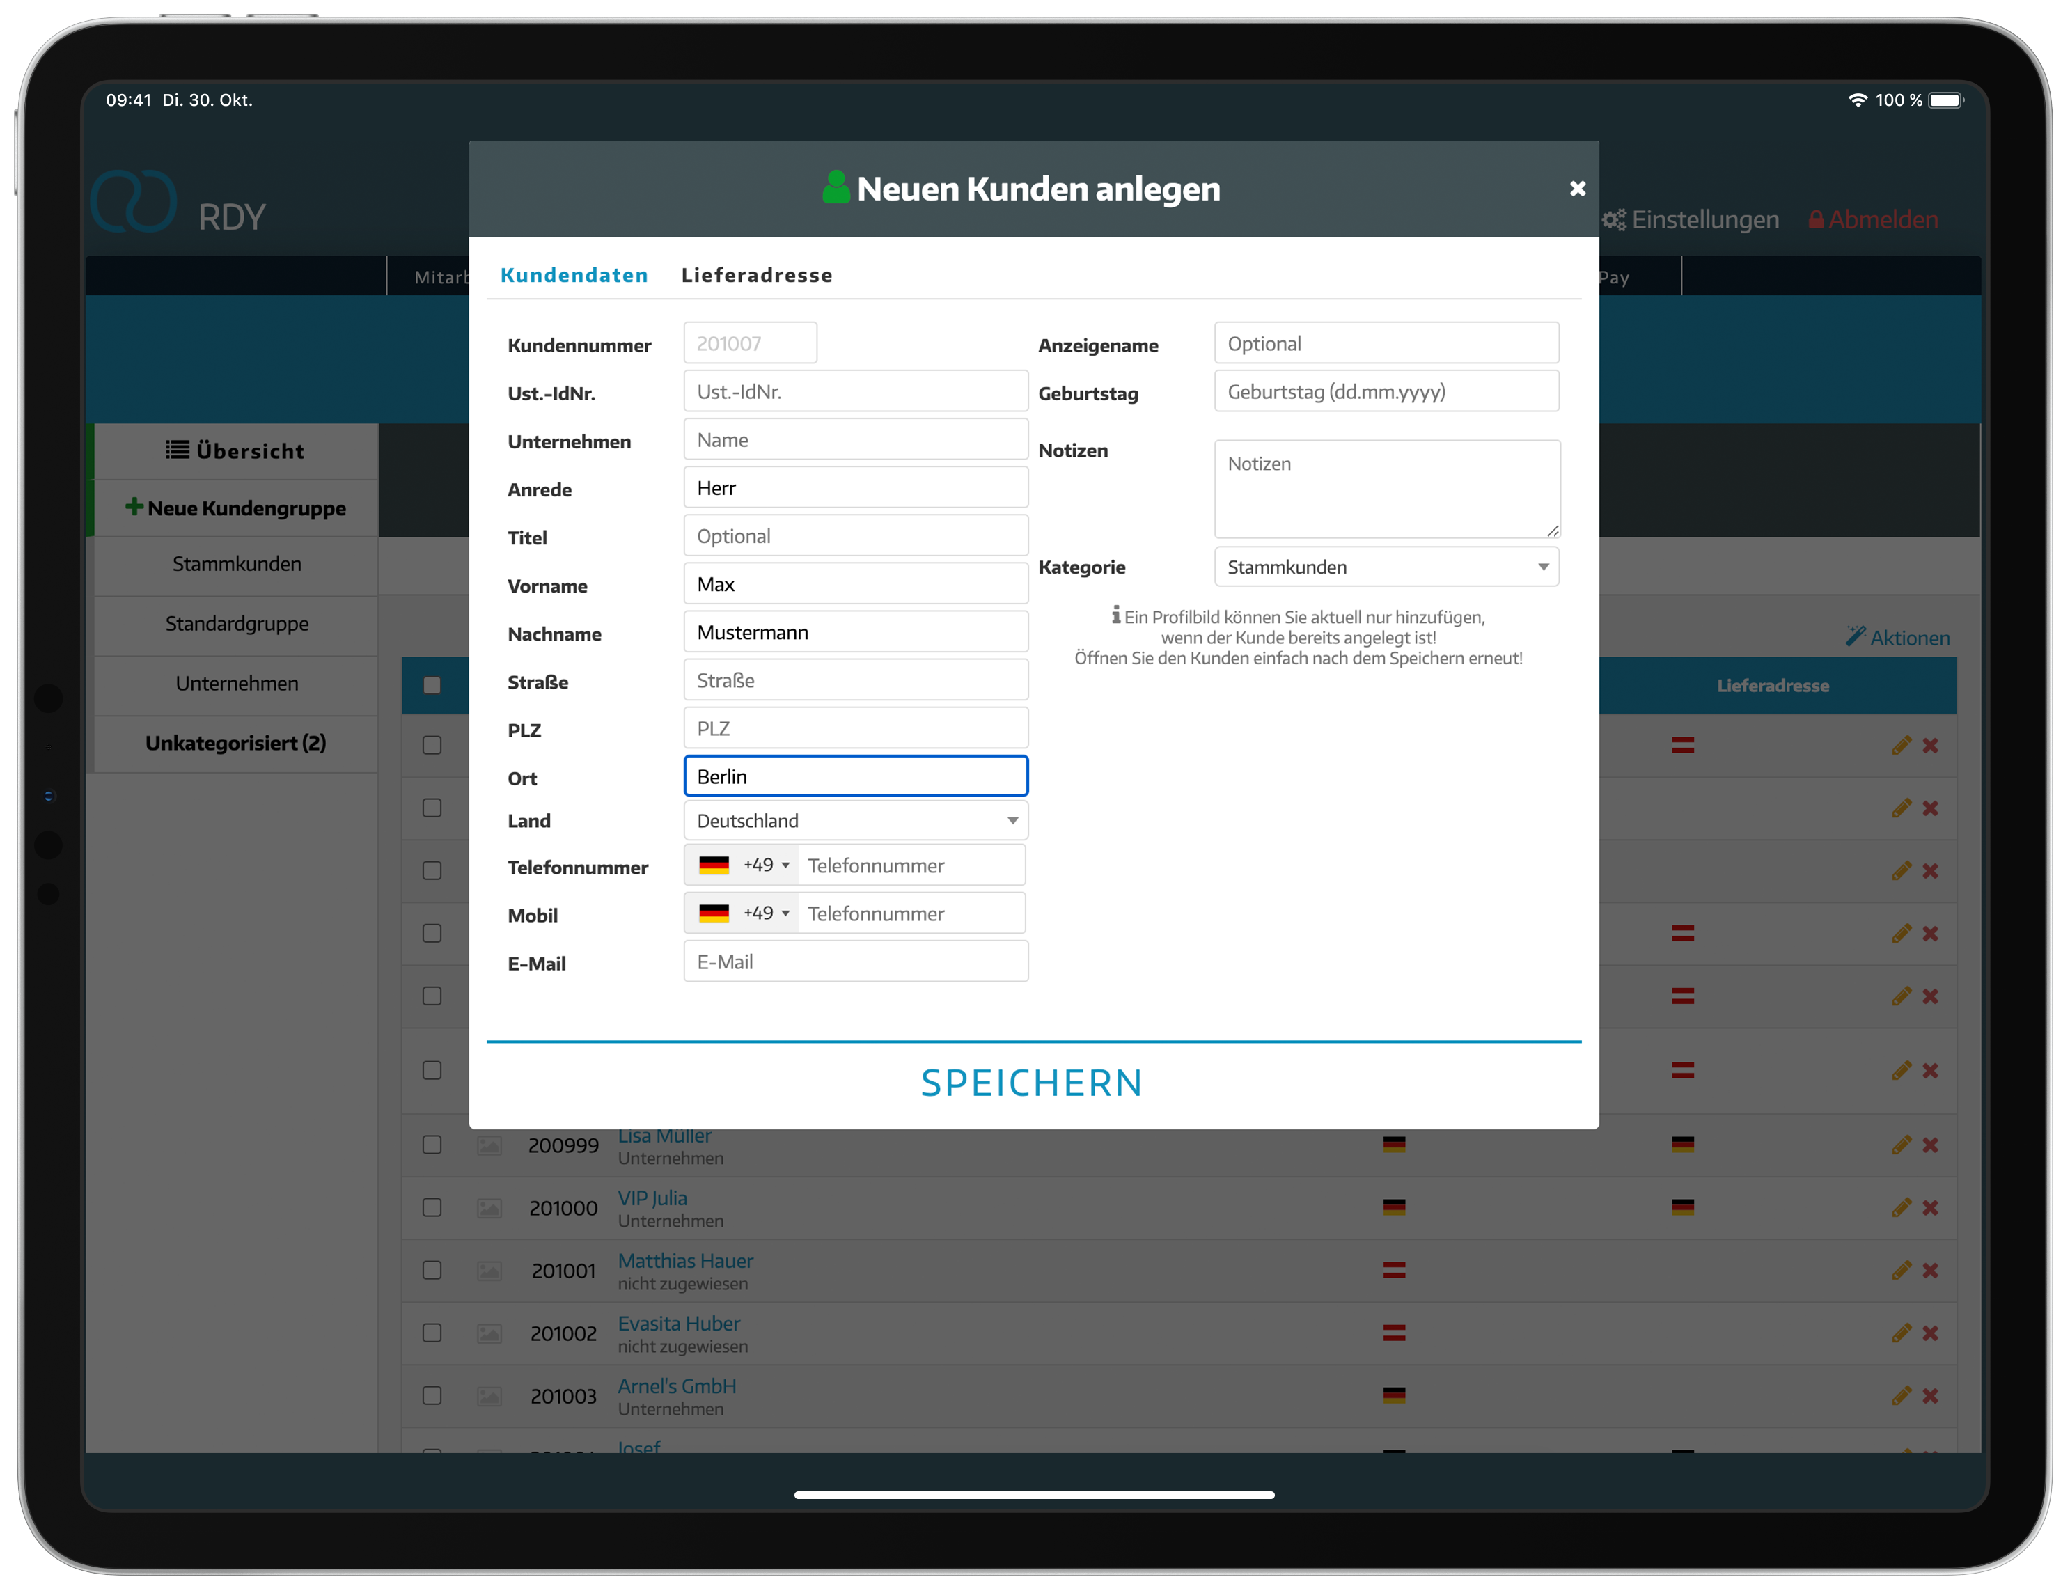Click the red delete X for Evasita Huber

[x=1930, y=1333]
